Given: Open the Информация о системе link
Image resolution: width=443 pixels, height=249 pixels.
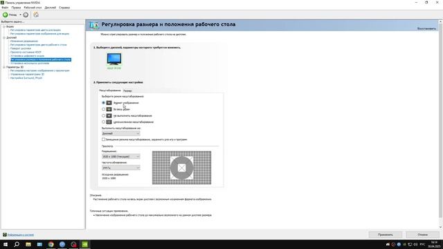Looking at the screenshot, I should (x=21, y=235).
